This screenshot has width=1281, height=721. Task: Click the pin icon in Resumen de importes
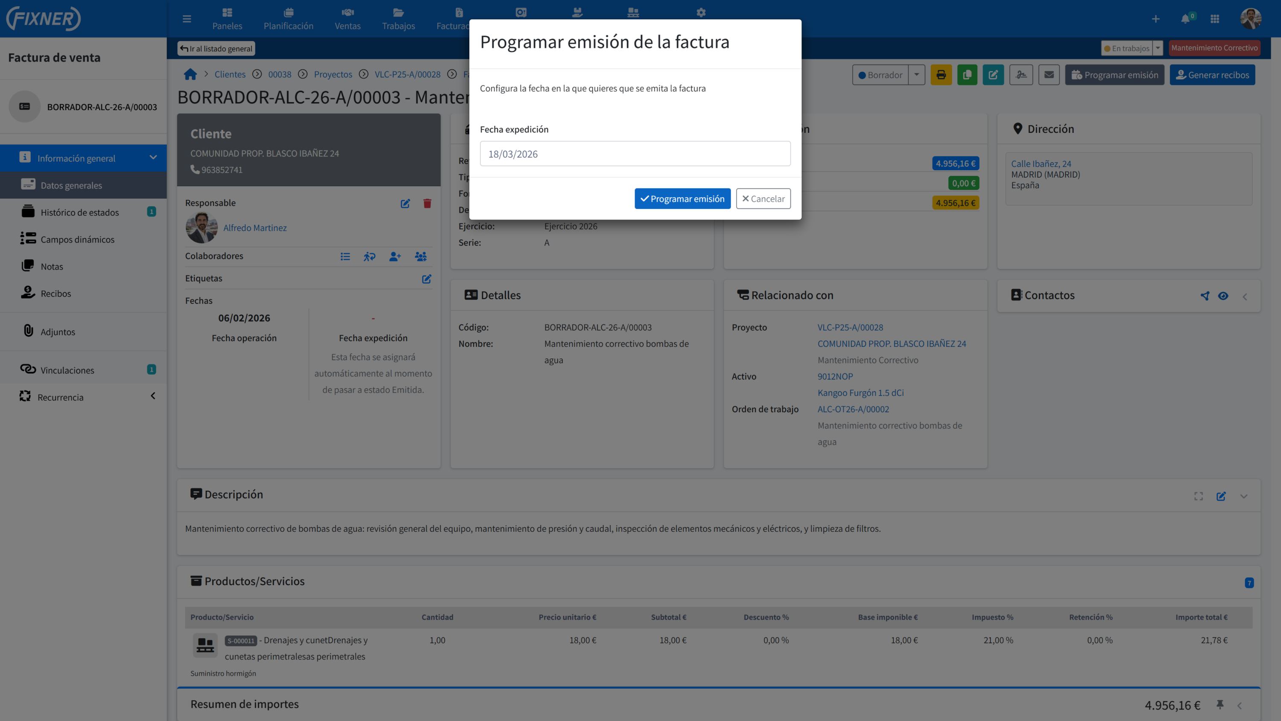point(1220,704)
